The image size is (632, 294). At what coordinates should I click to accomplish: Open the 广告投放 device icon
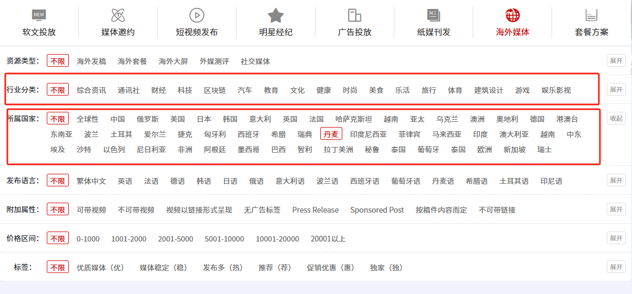pos(354,15)
